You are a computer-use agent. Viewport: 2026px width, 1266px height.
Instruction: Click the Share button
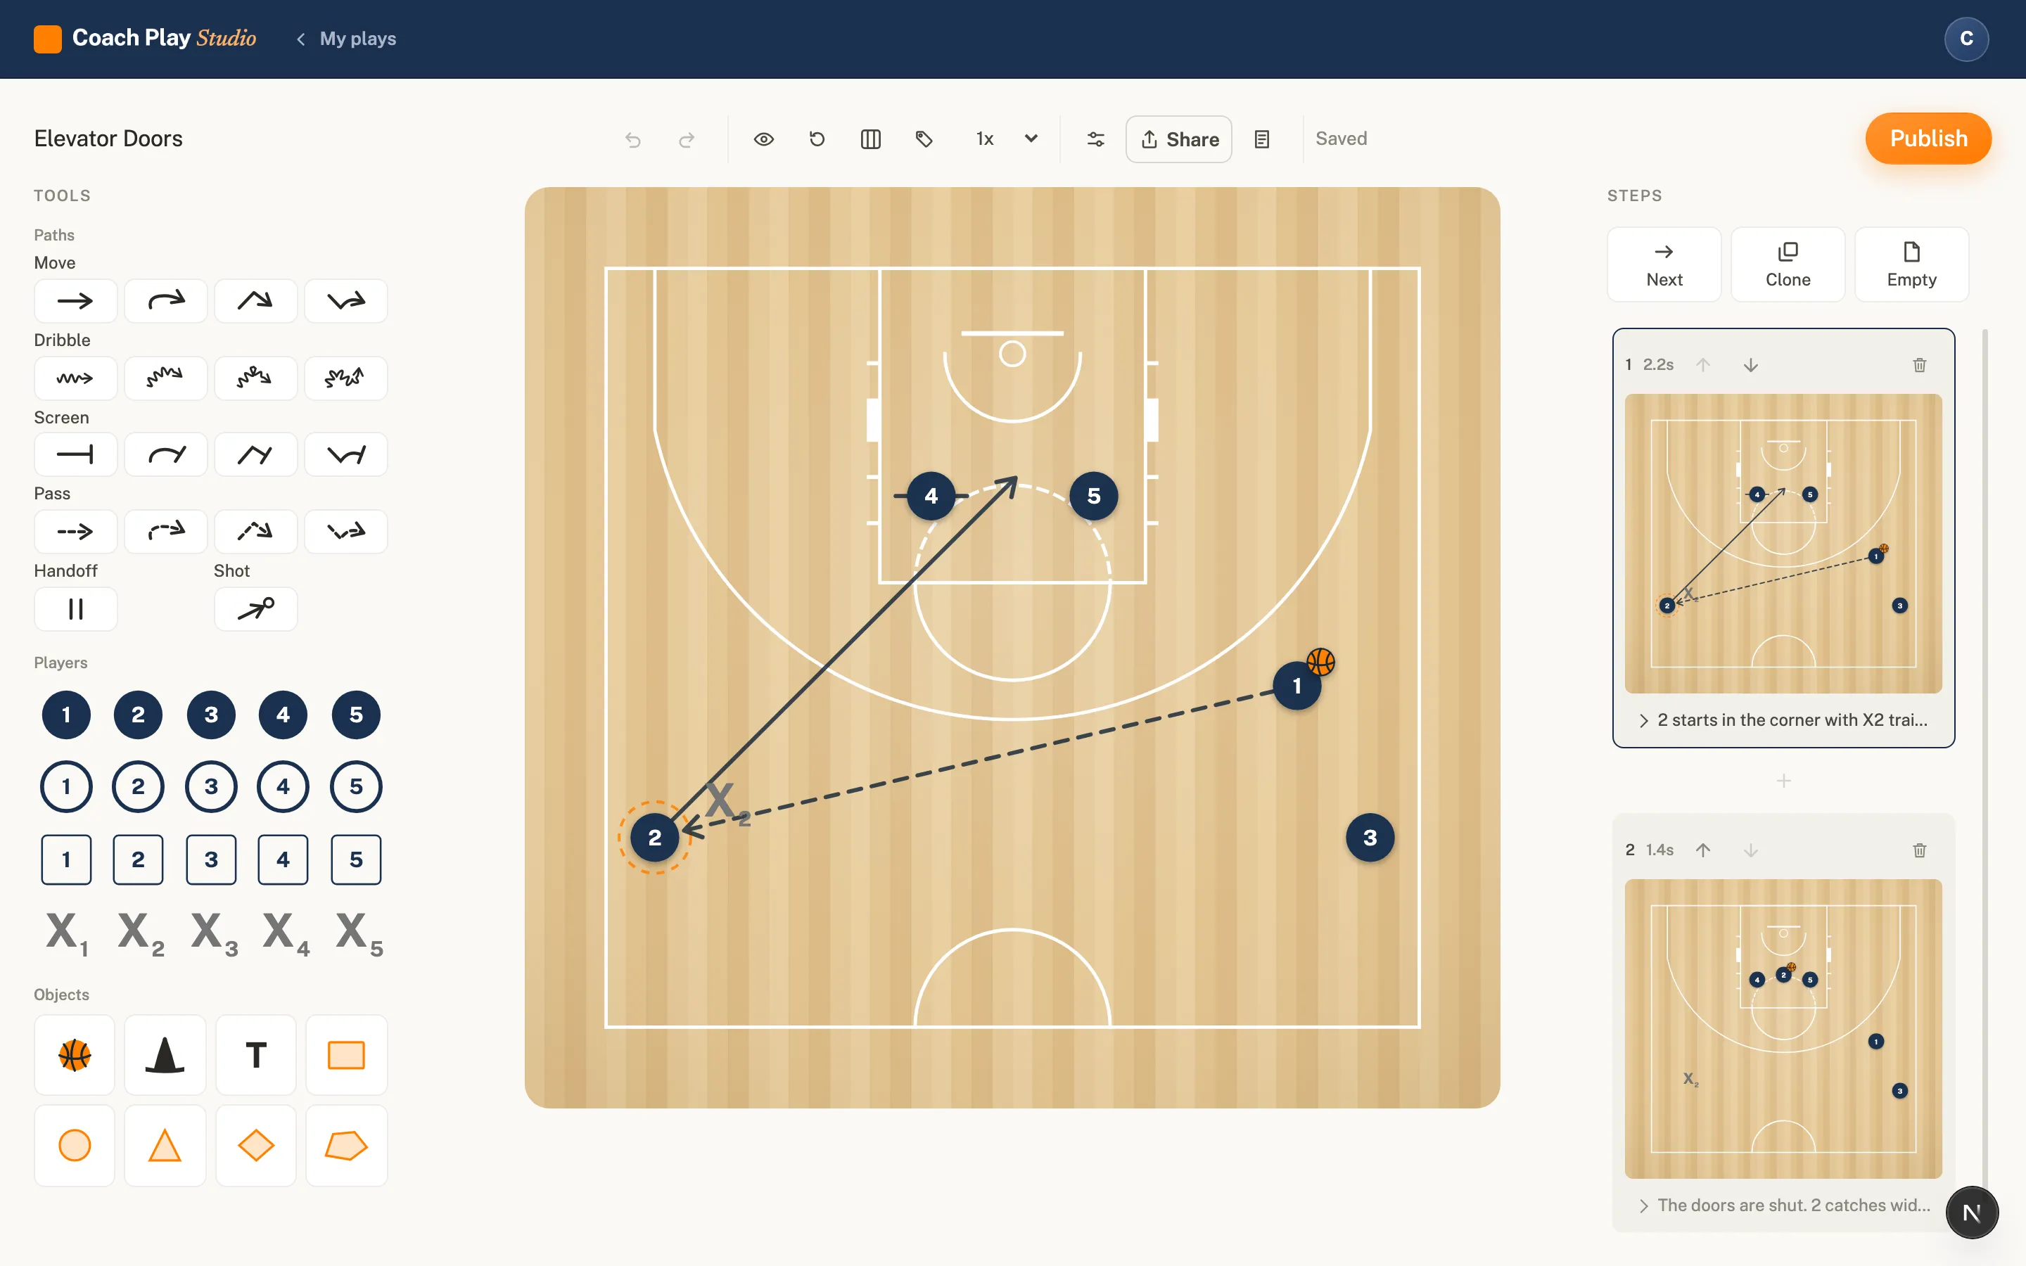coord(1179,139)
